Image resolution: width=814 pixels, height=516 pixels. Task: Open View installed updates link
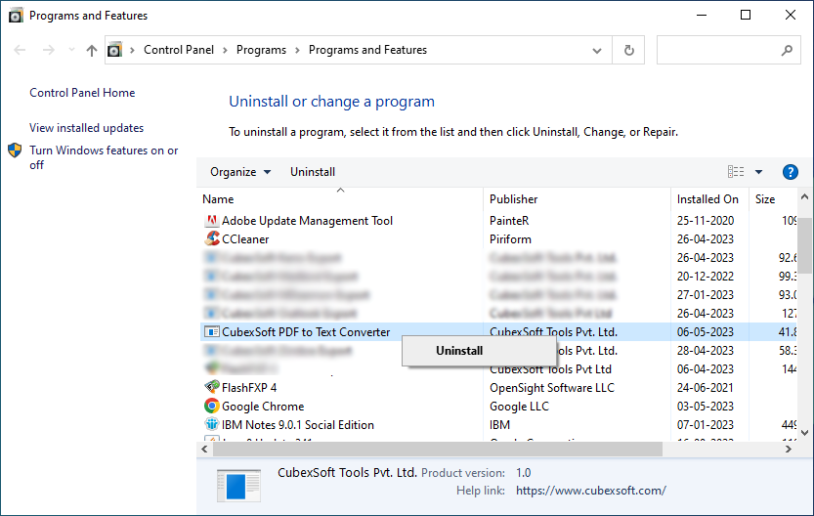(x=86, y=128)
